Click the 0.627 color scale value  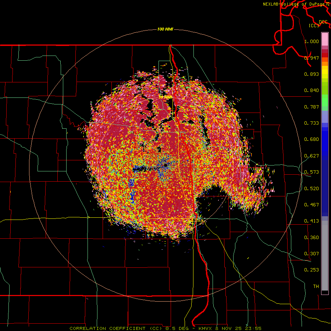pyautogui.click(x=312, y=156)
